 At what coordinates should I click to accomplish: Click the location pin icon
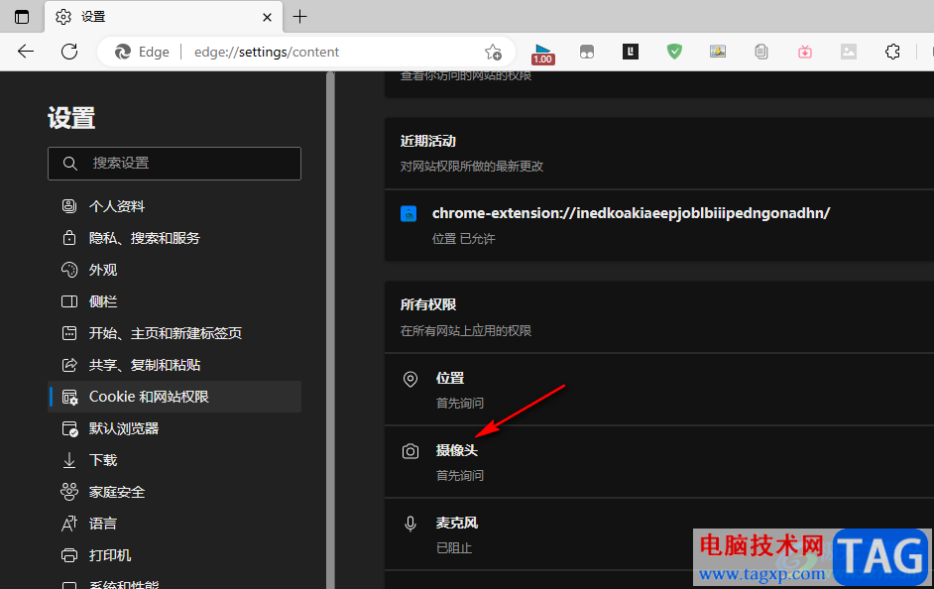[x=410, y=379]
